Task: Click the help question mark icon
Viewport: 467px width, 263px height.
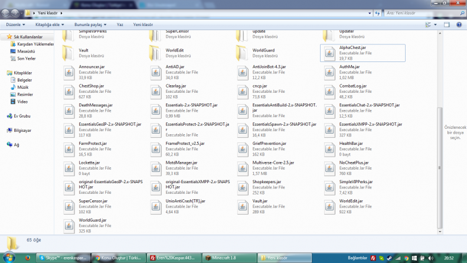Action: [x=459, y=25]
